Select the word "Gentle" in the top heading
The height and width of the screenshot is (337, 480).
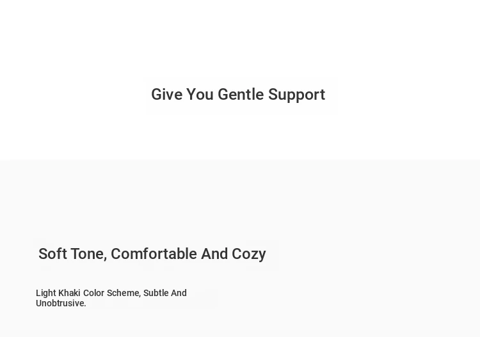pyautogui.click(x=241, y=95)
